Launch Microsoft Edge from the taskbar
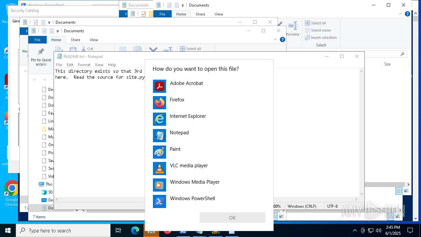The width and height of the screenshot is (421, 237). (135, 230)
